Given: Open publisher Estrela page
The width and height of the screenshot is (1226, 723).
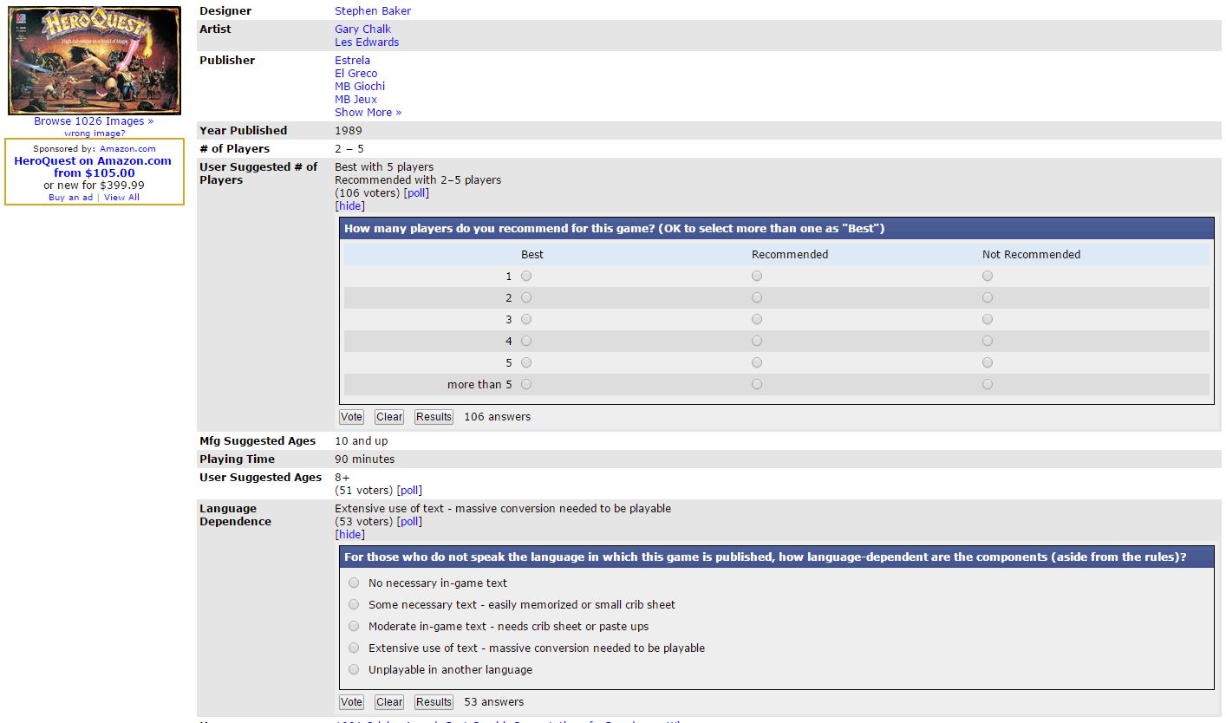Looking at the screenshot, I should click(352, 61).
